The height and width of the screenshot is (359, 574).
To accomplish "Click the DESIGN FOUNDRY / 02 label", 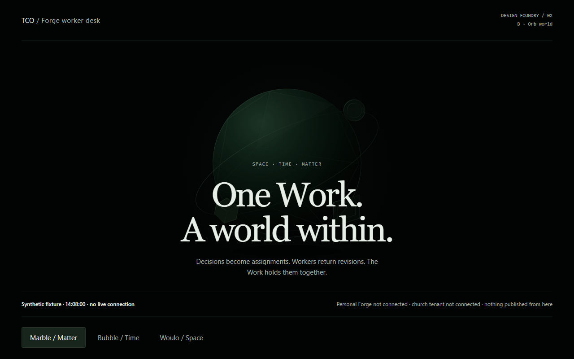I will [526, 16].
